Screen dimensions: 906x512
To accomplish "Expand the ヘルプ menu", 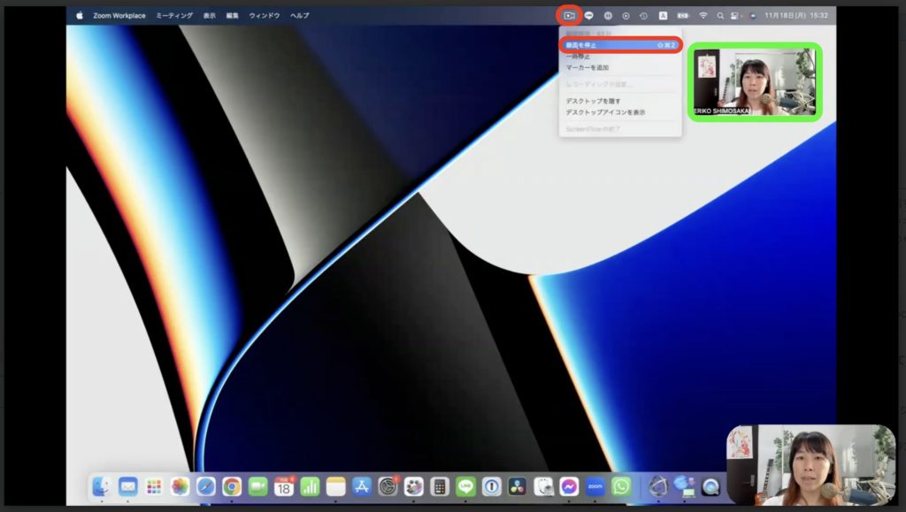I will [300, 15].
